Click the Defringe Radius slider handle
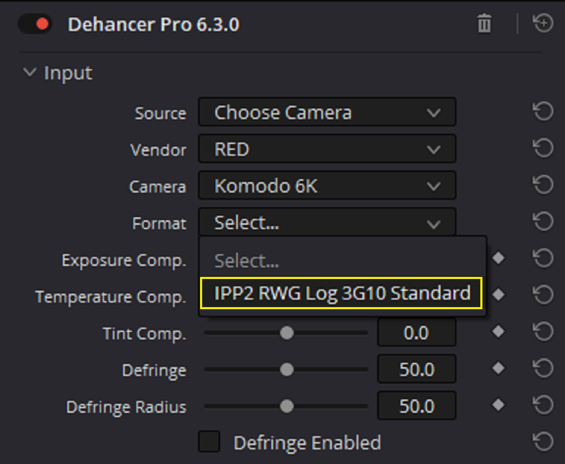Image resolution: width=565 pixels, height=464 pixels. click(287, 407)
